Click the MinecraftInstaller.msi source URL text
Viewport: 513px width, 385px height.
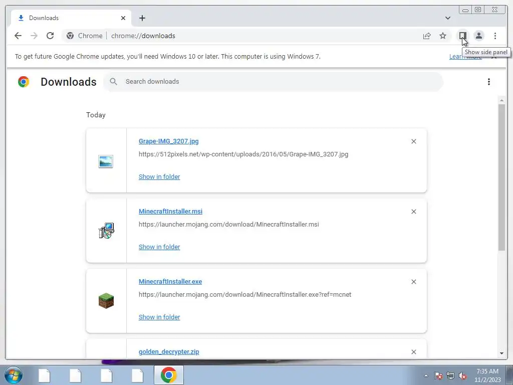(x=228, y=224)
